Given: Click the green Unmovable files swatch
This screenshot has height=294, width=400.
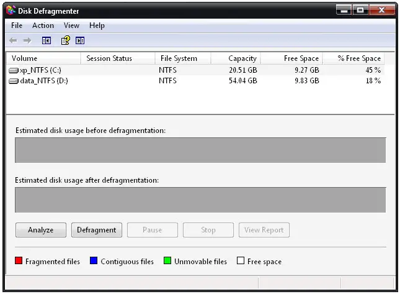Looking at the screenshot, I should pyautogui.click(x=167, y=260).
